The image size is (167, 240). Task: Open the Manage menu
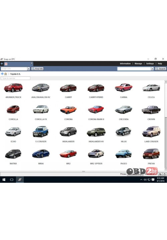click(138, 64)
